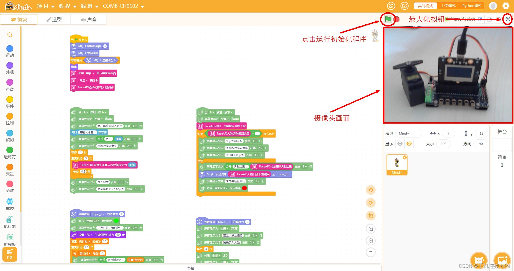Open the 编辑 menu

click(89, 6)
